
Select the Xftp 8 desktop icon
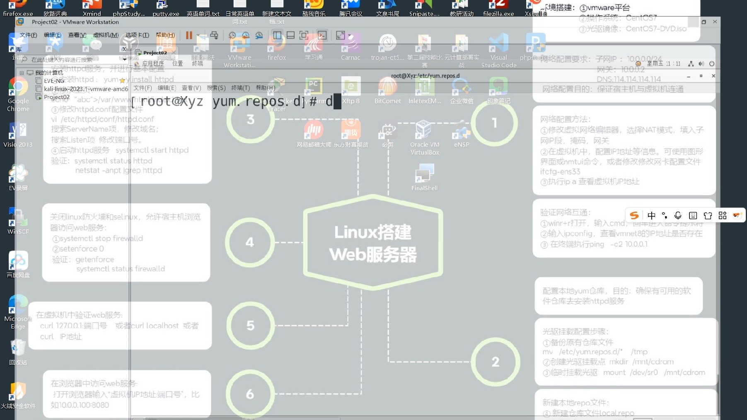pos(351,90)
